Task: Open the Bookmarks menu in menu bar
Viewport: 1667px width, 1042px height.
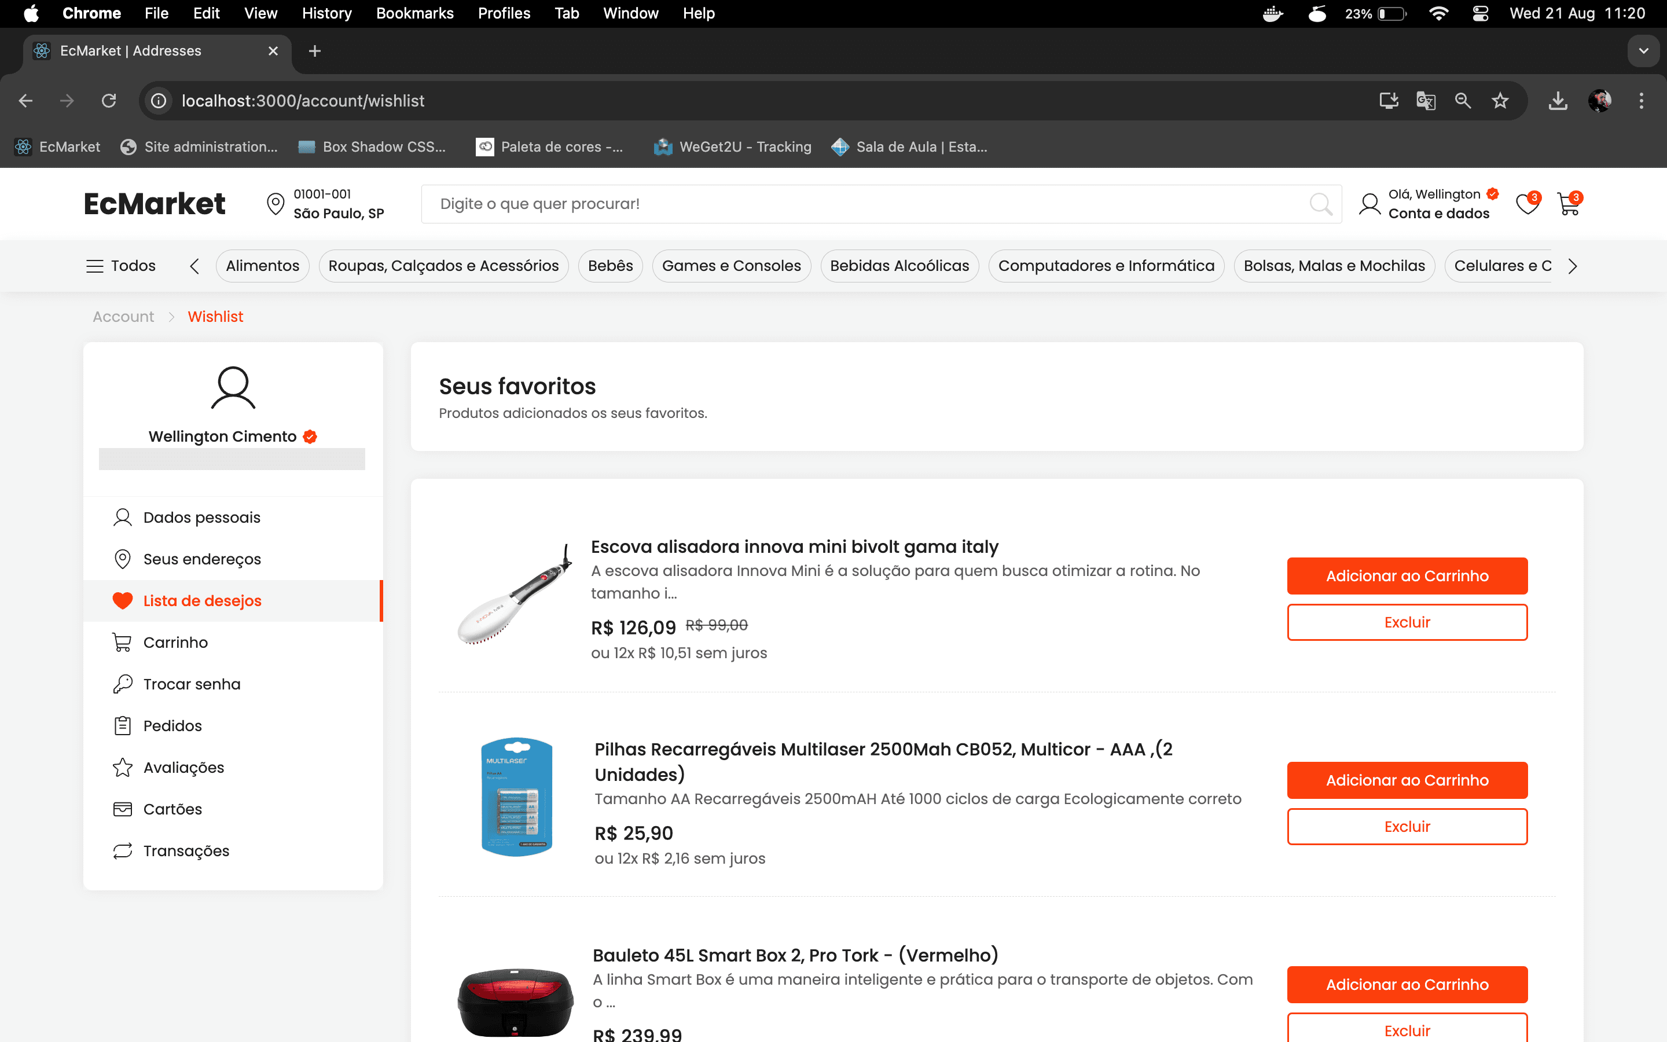Action: [414, 14]
